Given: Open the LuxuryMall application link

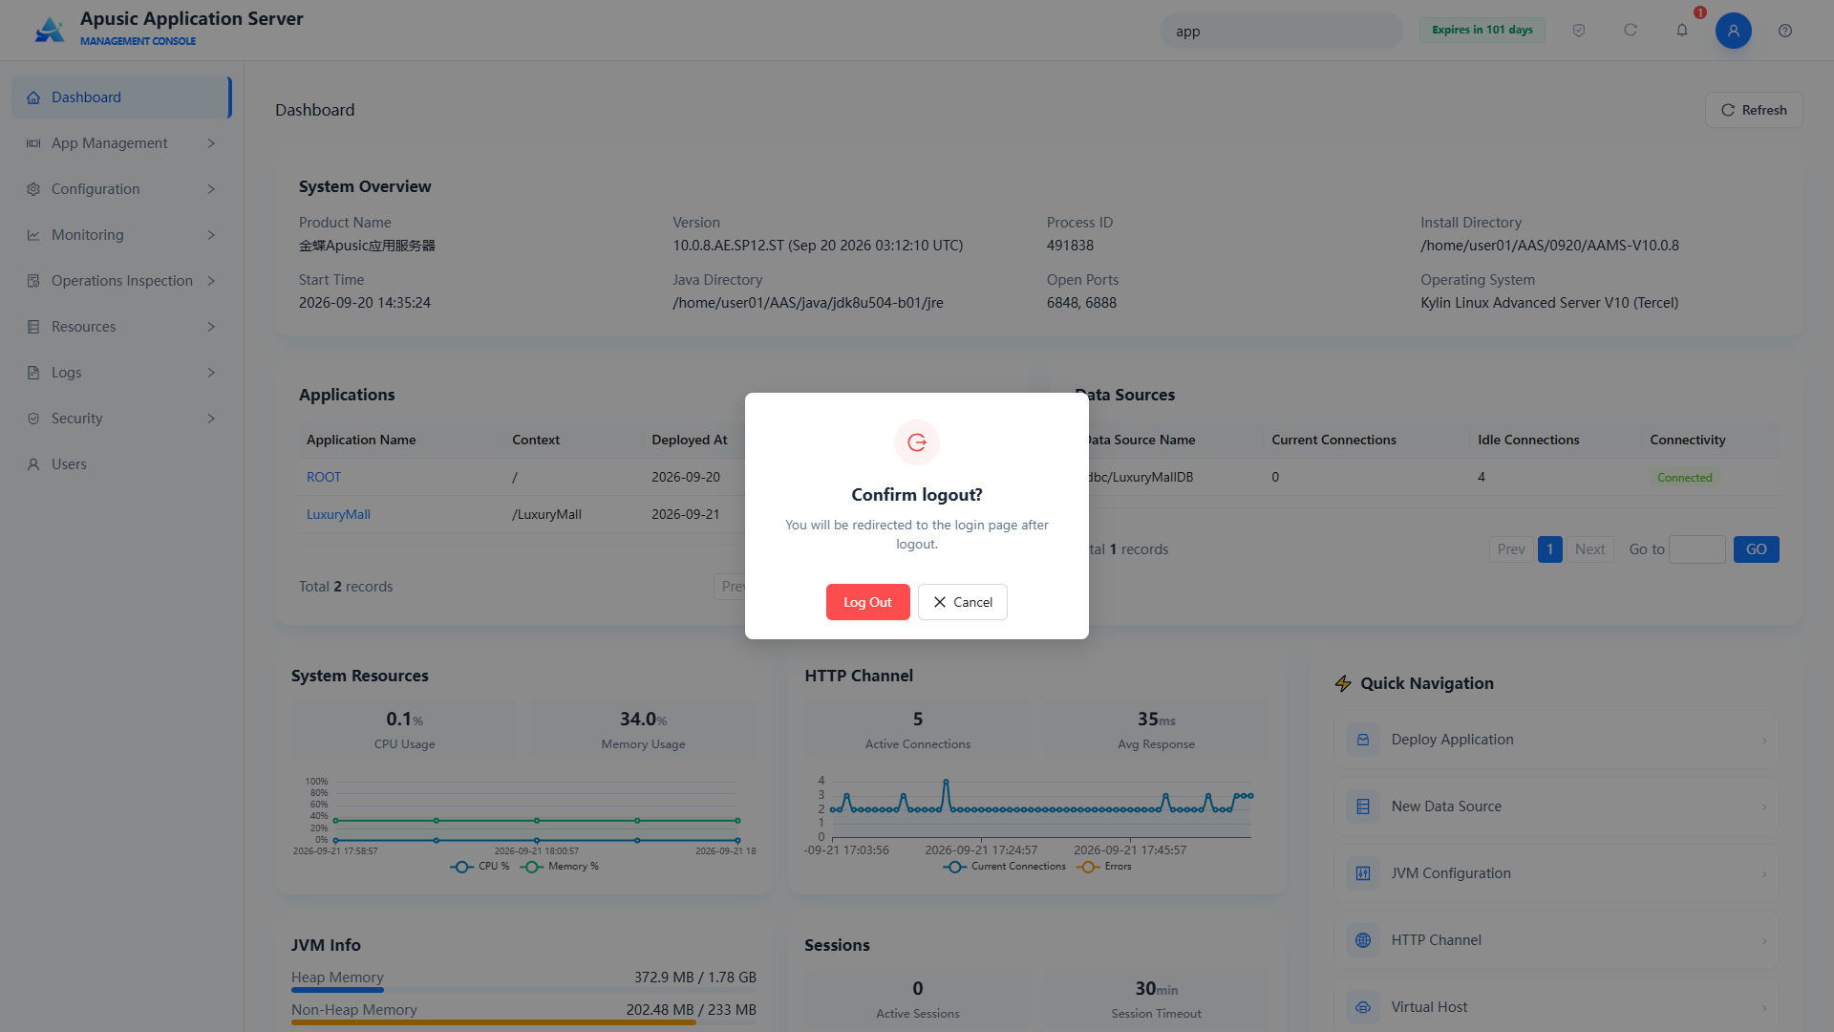Looking at the screenshot, I should [338, 514].
